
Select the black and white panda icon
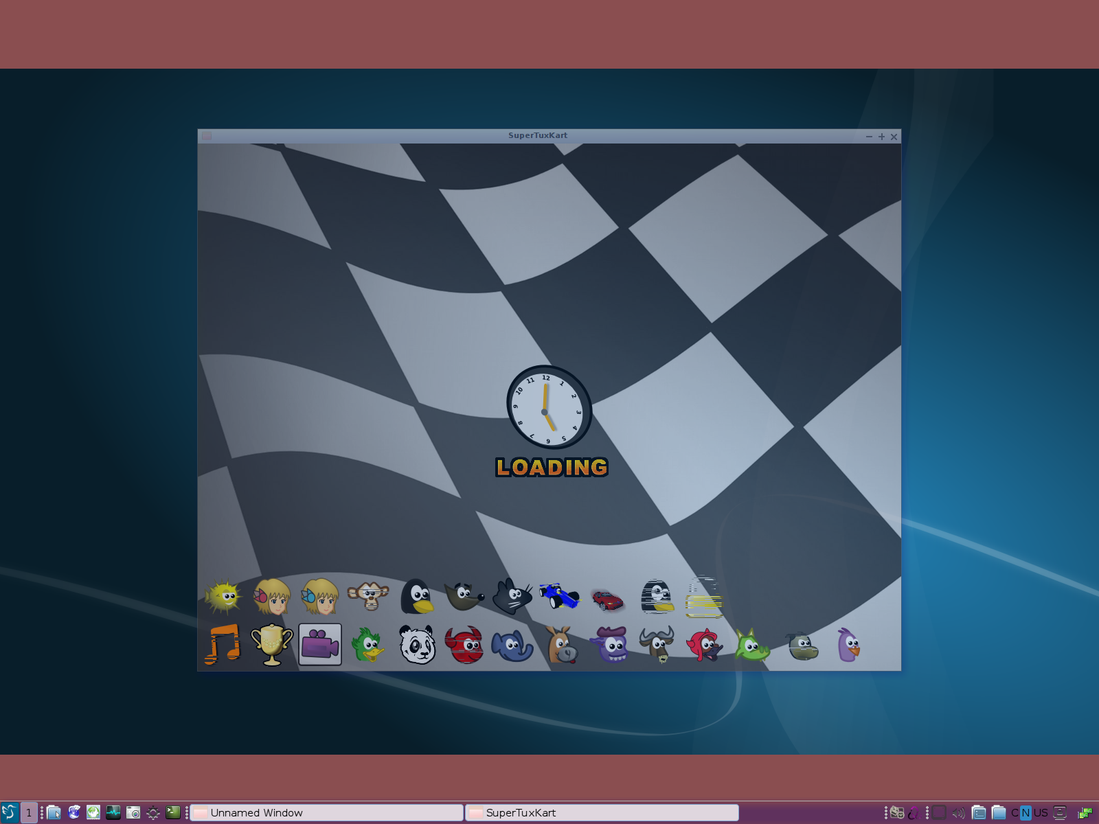point(418,645)
